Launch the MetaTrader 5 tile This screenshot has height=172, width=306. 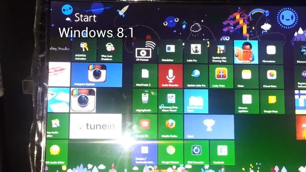tap(145, 75)
